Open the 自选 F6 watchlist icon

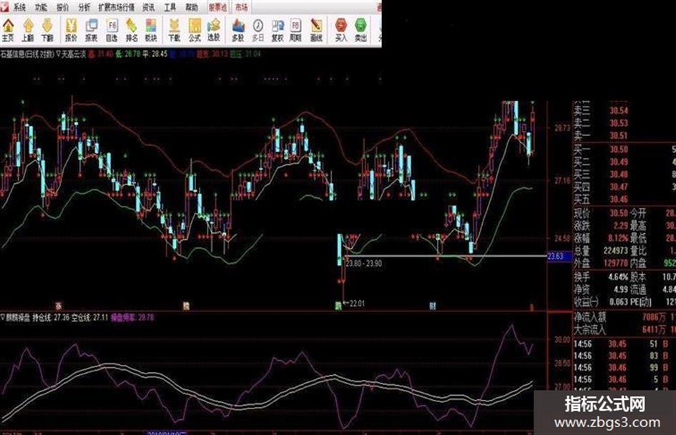tap(112, 30)
